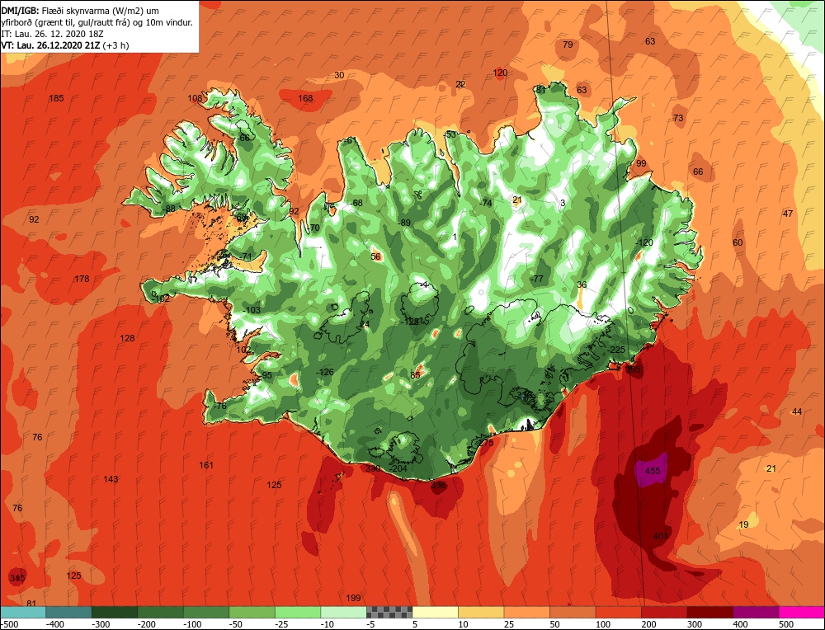The height and width of the screenshot is (630, 825).
Task: Click the pale yellow legend swatch between 5 and 10
Action: 435,612
